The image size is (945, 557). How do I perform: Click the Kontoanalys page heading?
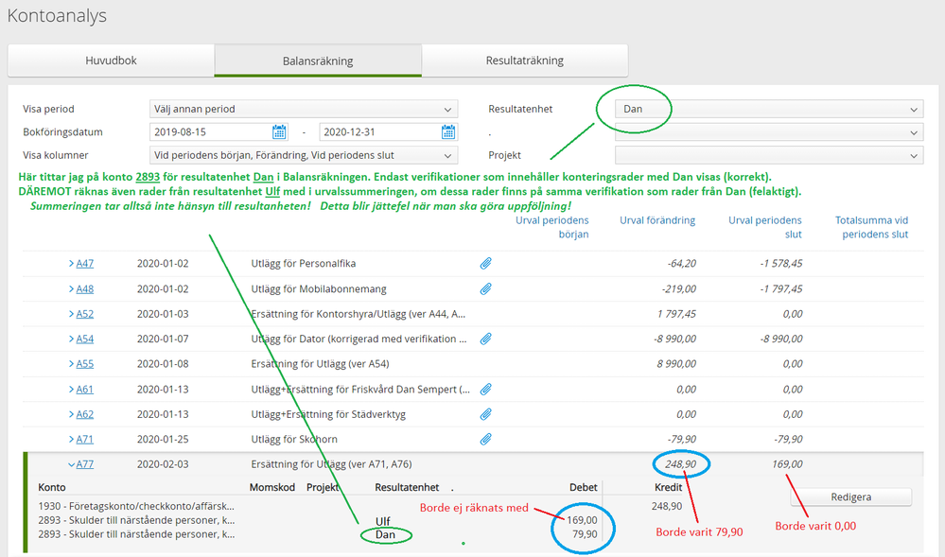click(58, 16)
